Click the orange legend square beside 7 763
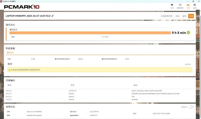The height and width of the screenshot is (119, 201). pyautogui.click(x=103, y=37)
